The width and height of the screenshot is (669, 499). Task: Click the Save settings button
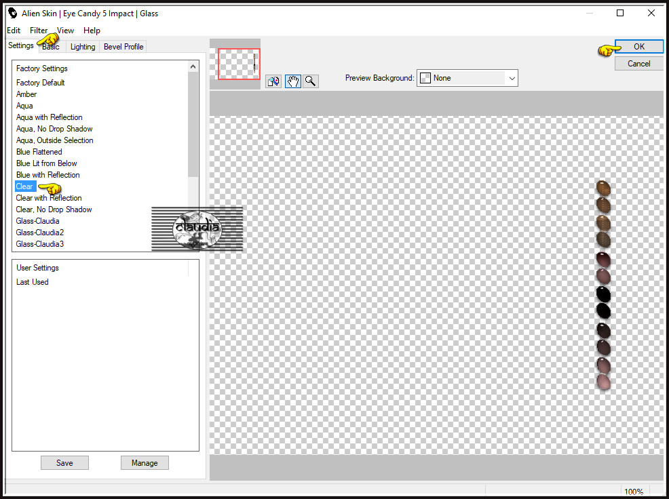(x=65, y=463)
